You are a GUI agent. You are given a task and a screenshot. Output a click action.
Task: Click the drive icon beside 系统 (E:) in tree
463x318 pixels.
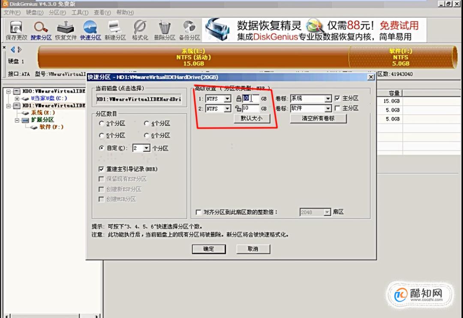(x=25, y=113)
